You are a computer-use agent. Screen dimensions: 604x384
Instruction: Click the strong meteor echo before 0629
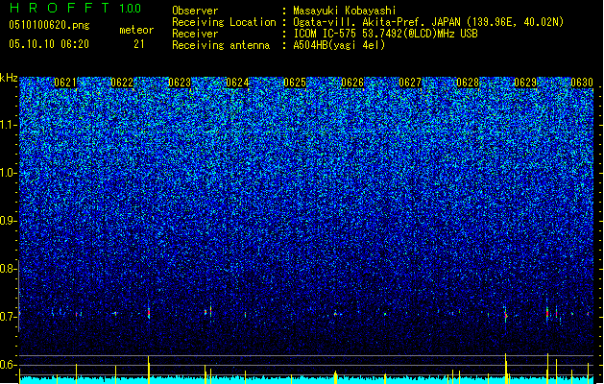(x=505, y=314)
